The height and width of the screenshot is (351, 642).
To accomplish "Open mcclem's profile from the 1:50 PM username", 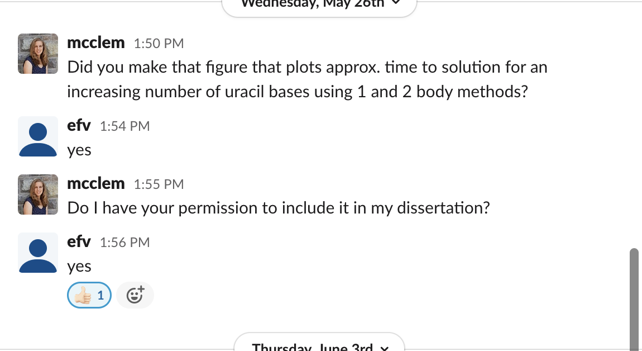I will click(x=96, y=42).
